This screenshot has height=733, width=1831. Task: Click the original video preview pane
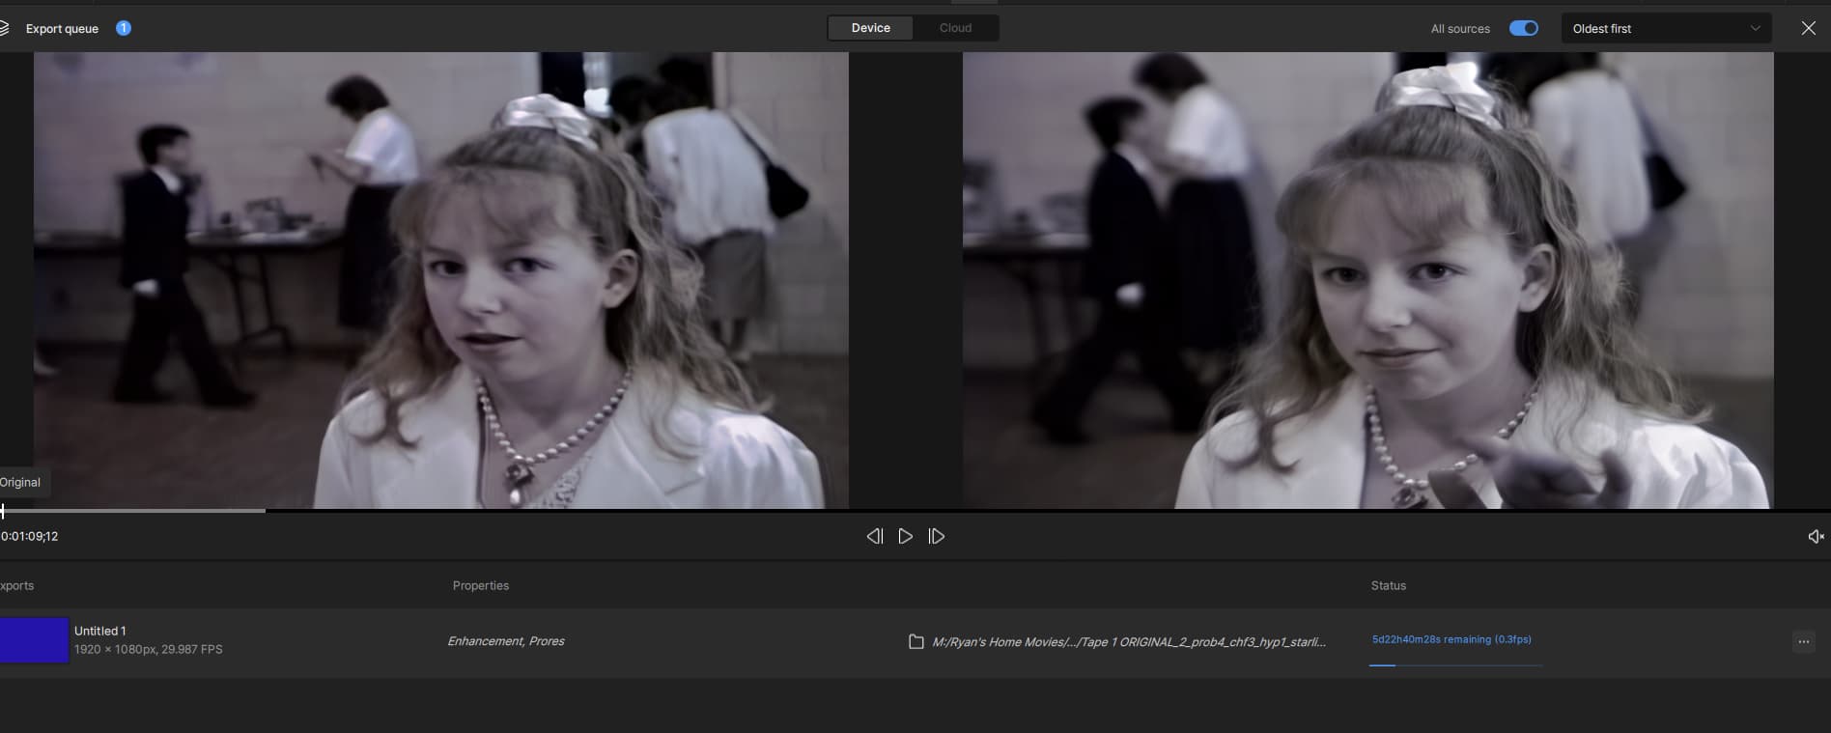point(441,280)
